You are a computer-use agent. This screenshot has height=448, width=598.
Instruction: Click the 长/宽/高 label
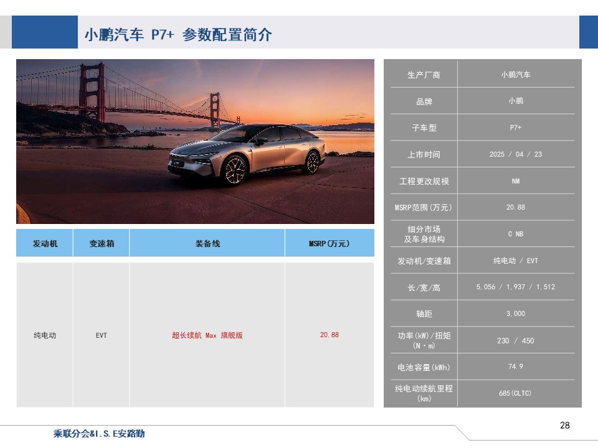pyautogui.click(x=424, y=287)
